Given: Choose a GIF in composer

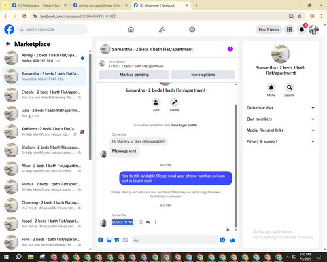Looking at the screenshot, I should [x=125, y=240].
